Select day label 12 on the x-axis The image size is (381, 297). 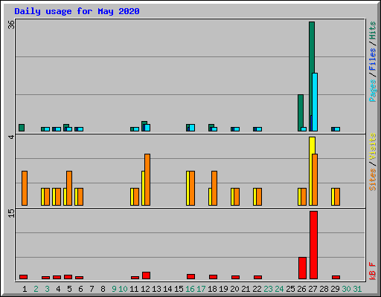[145, 289]
